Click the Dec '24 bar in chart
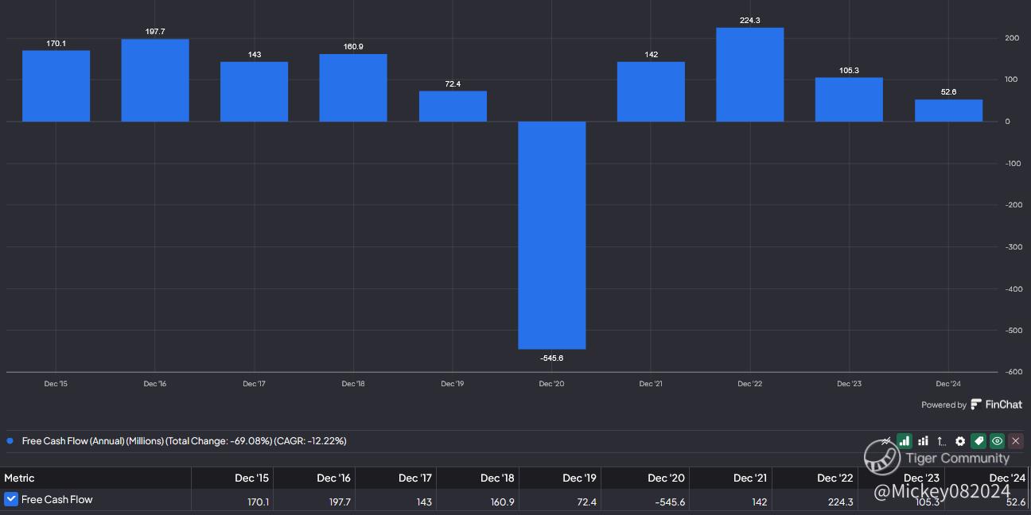The image size is (1031, 515). click(x=948, y=110)
